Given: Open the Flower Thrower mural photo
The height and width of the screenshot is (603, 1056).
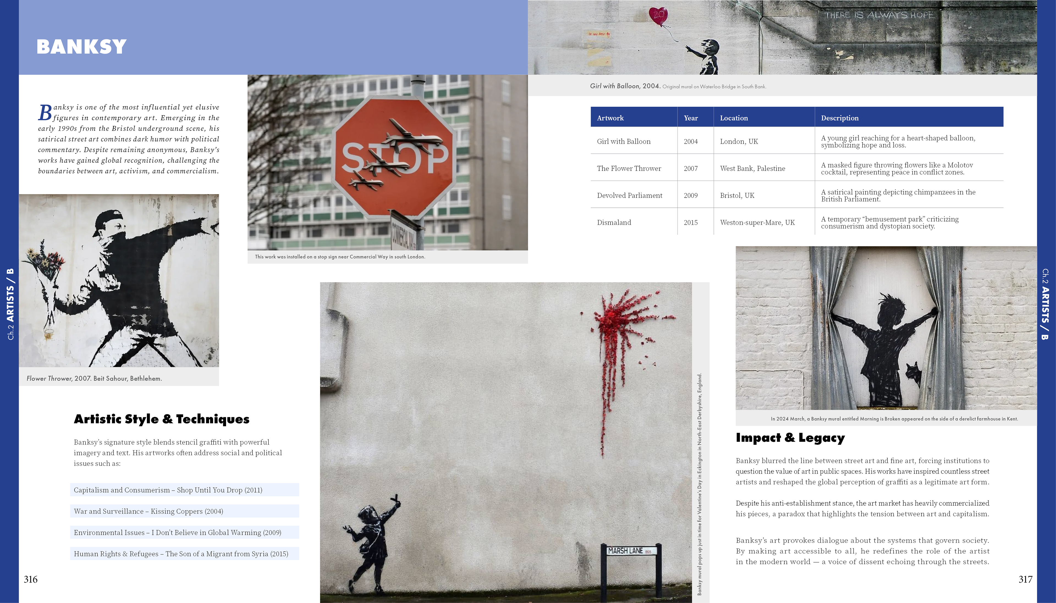Looking at the screenshot, I should (119, 280).
